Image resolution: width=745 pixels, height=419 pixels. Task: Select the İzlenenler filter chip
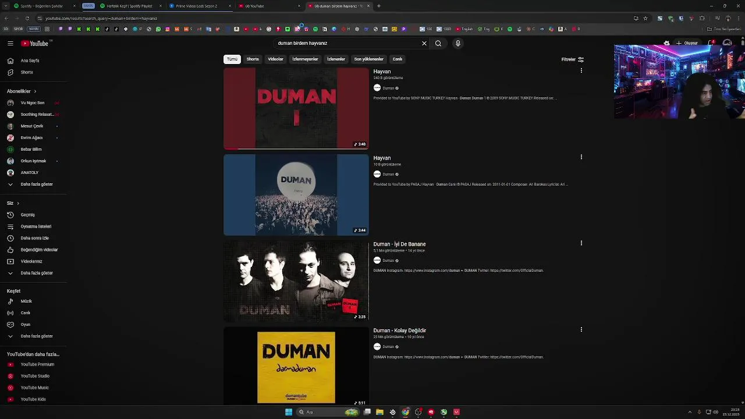(336, 59)
